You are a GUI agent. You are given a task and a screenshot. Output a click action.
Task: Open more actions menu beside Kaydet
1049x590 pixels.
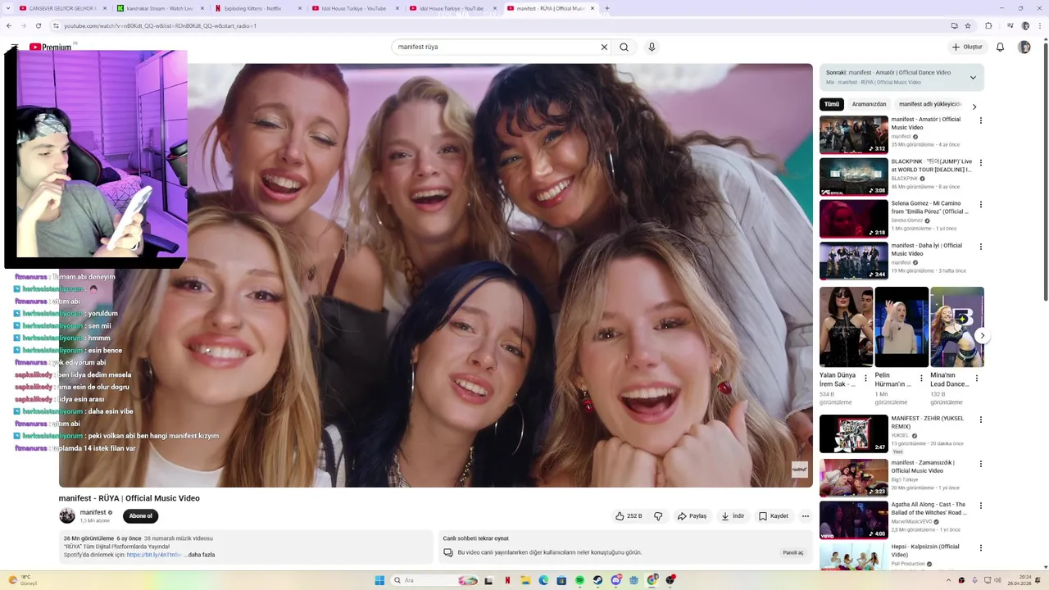click(806, 516)
